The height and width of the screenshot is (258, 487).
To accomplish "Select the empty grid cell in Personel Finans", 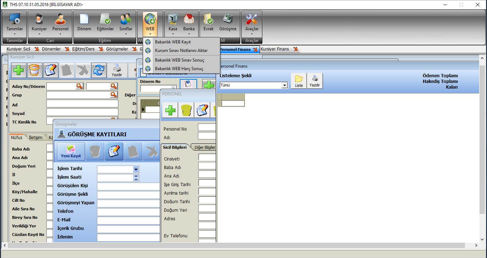I will pos(233,104).
